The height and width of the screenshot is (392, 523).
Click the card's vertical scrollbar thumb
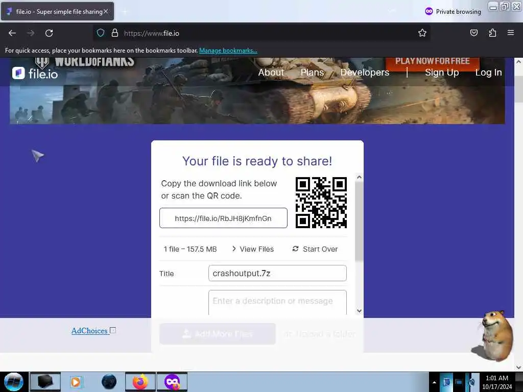pyautogui.click(x=359, y=221)
